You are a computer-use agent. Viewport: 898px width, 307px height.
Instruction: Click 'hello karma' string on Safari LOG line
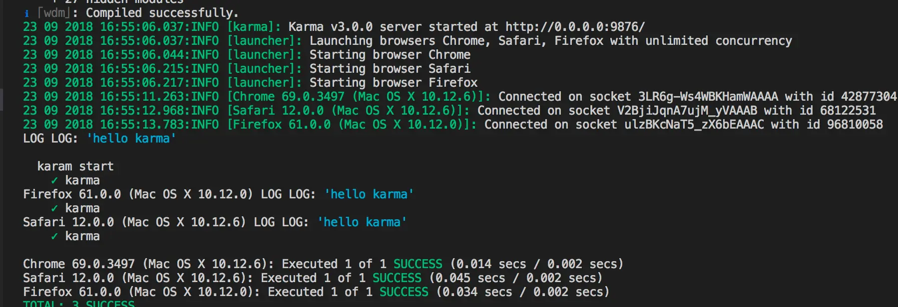[x=362, y=222]
